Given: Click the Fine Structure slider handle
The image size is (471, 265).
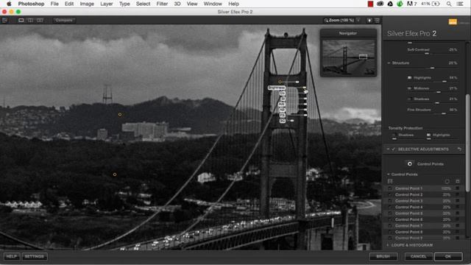Looking at the screenshot, I should (444, 113).
